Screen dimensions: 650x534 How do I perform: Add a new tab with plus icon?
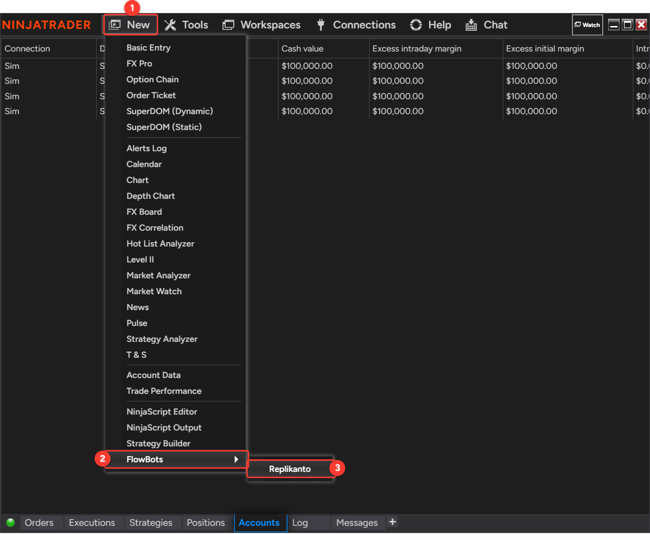point(392,521)
